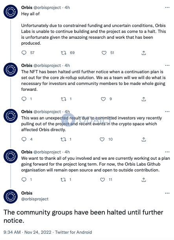Open the 9:34 AM Nov 24, 2022 timestamp
The image size is (174, 240).
pos(27,232)
